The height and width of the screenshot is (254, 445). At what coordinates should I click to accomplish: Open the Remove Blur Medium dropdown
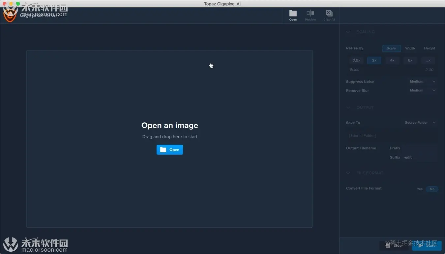pos(423,90)
